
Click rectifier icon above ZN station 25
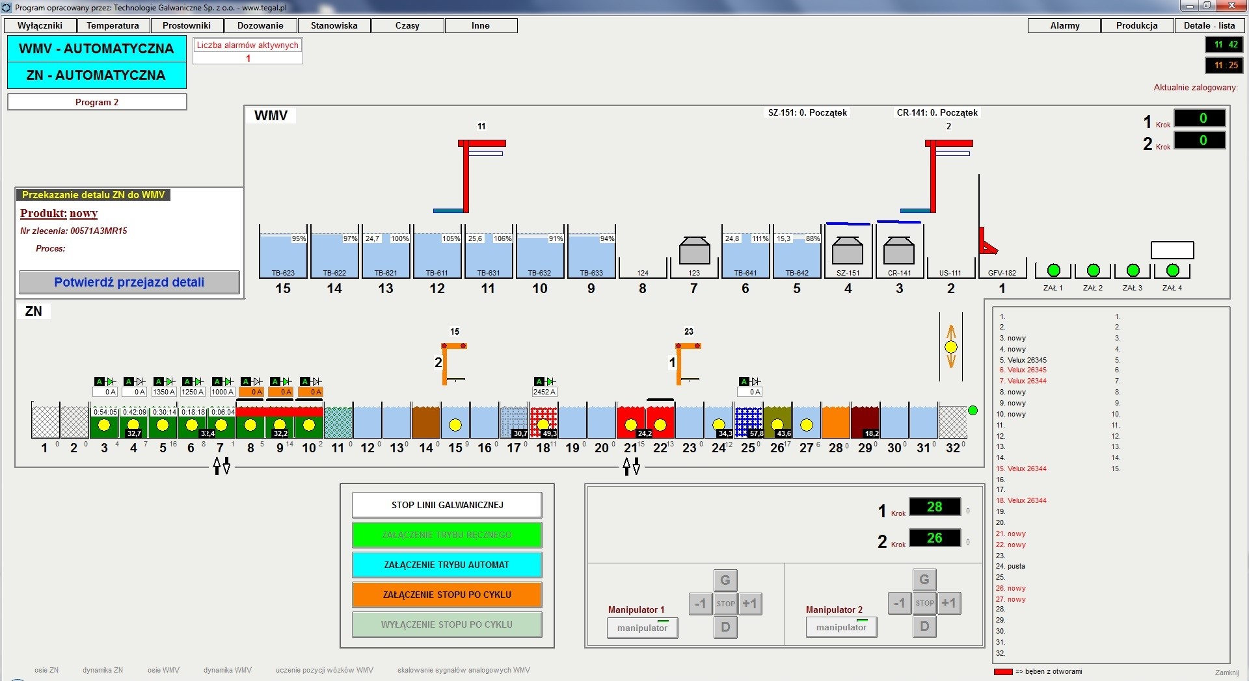(x=749, y=381)
